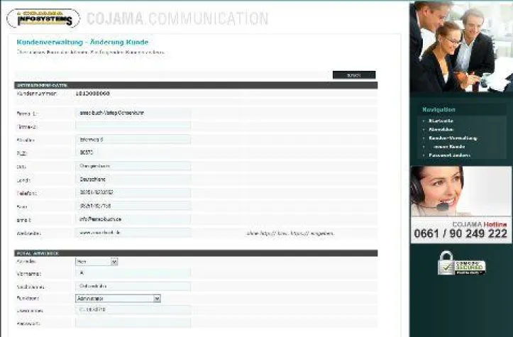The width and height of the screenshot is (513, 337).
Task: Click the Username input field
Action: pos(133,309)
